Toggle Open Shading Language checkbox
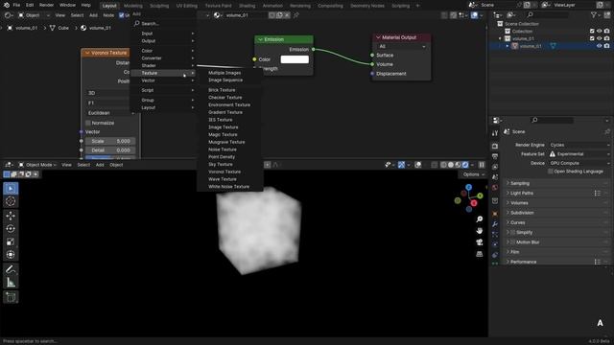This screenshot has height=345, width=614. pyautogui.click(x=551, y=172)
